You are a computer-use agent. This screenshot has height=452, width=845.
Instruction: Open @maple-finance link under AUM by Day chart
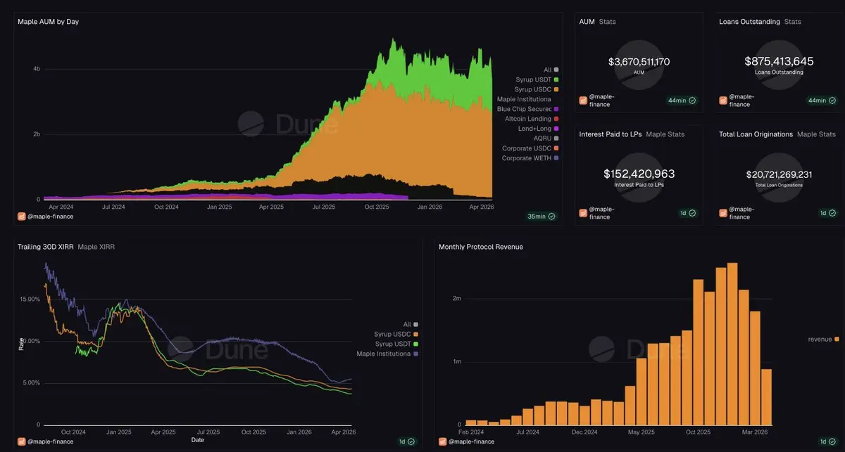tap(50, 217)
